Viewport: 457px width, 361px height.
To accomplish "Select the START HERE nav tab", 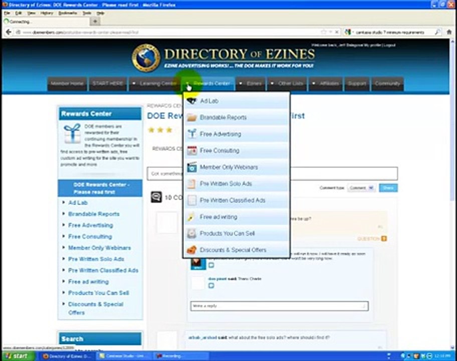I will coord(108,83).
